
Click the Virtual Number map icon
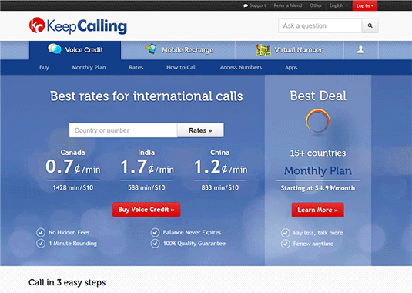263,49
